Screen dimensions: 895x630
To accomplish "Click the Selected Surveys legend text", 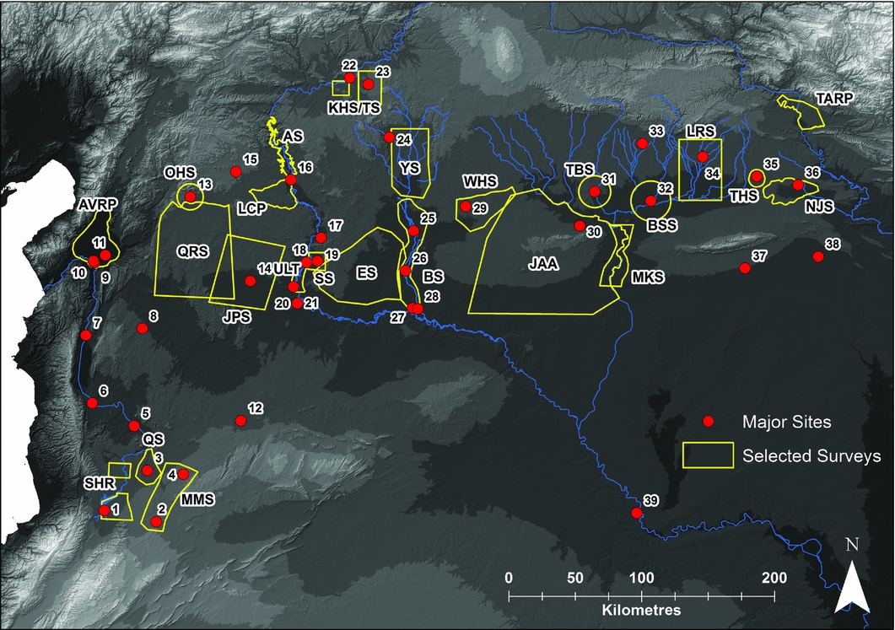I will tap(811, 455).
